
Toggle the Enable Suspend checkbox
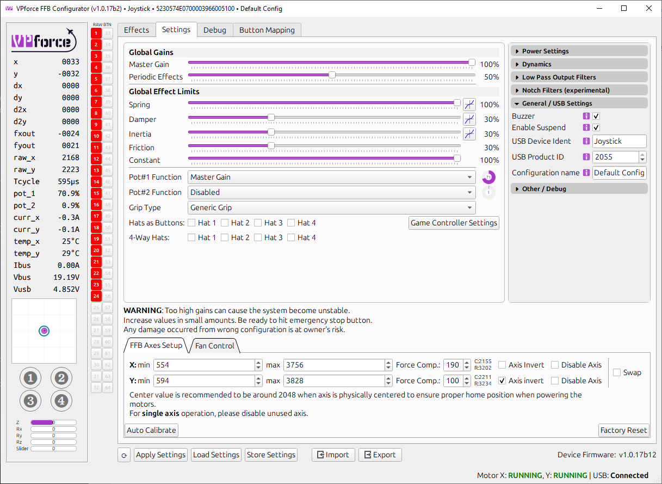click(596, 127)
